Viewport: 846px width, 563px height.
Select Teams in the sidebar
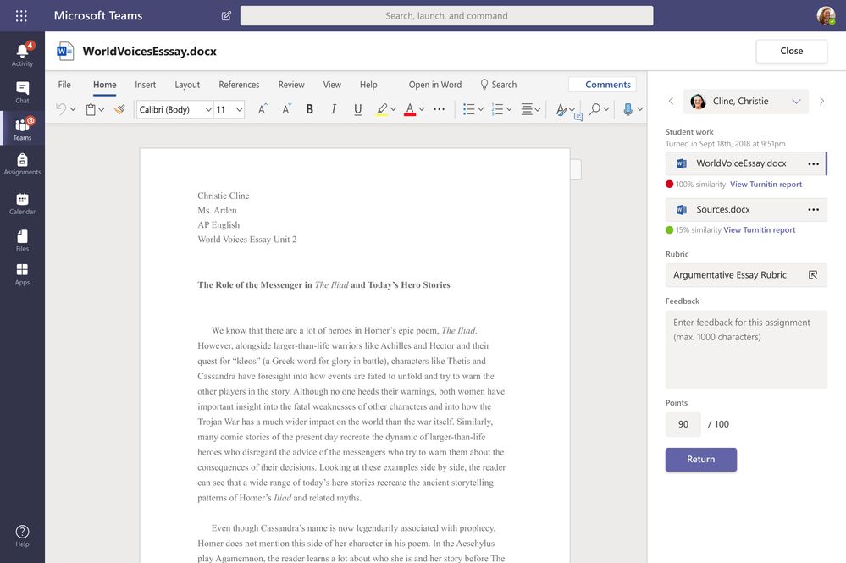[x=22, y=129]
